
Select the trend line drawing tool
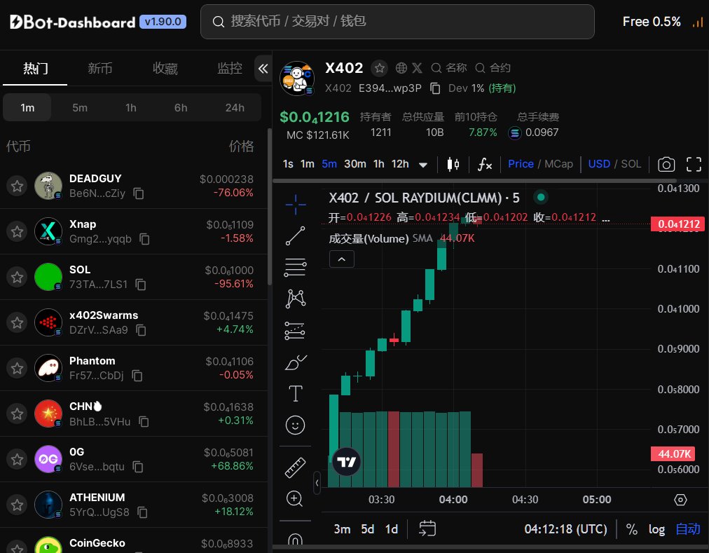pos(295,235)
